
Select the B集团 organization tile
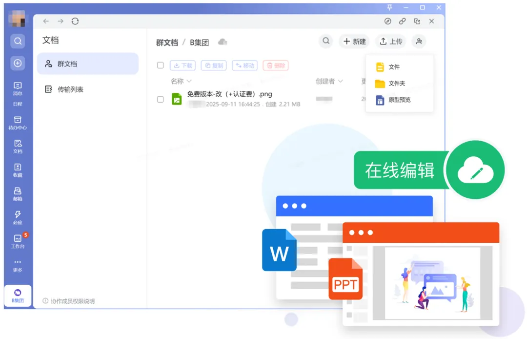pos(18,296)
